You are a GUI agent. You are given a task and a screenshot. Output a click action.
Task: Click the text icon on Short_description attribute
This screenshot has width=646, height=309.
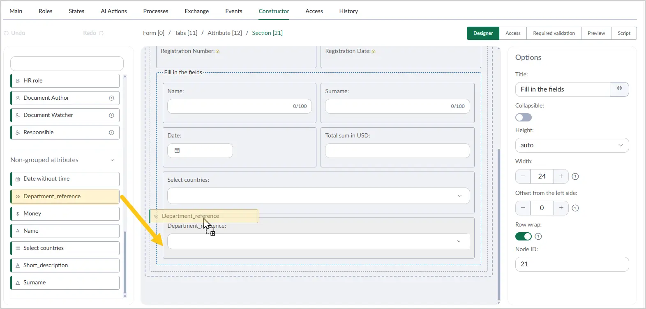pos(18,266)
